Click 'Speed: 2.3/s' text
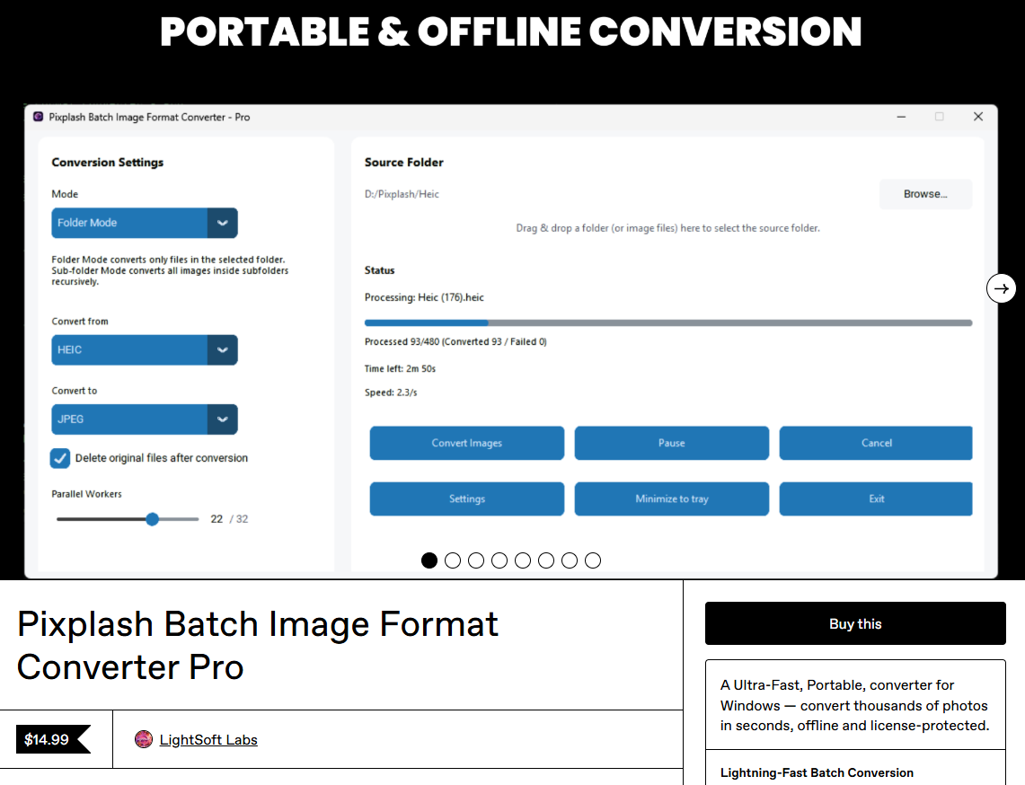1025x785 pixels. point(391,392)
